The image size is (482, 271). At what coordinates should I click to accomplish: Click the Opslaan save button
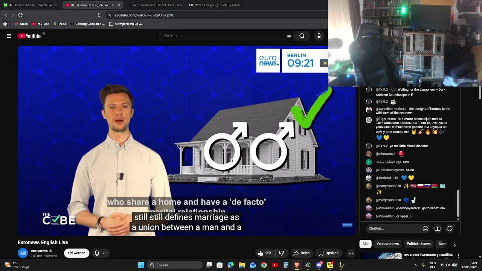[328, 253]
